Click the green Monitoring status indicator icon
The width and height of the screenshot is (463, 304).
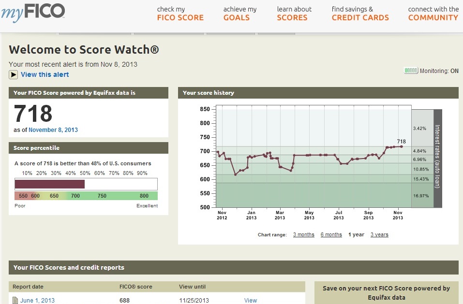pyautogui.click(x=411, y=71)
